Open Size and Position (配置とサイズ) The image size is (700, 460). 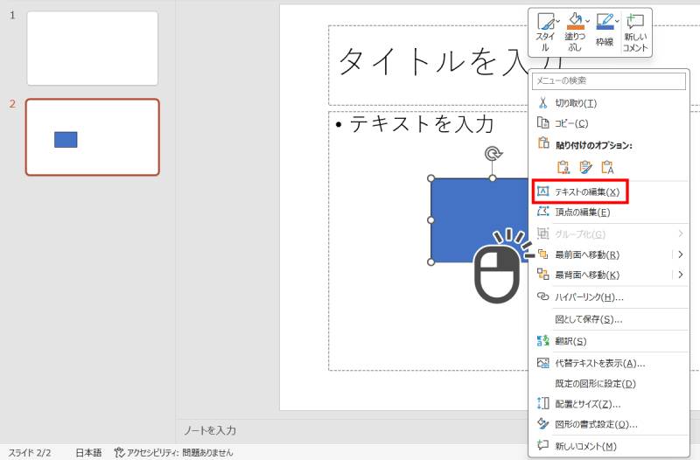[x=609, y=404]
